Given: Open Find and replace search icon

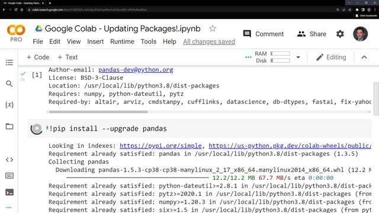Looking at the screenshot, I should tap(9, 84).
